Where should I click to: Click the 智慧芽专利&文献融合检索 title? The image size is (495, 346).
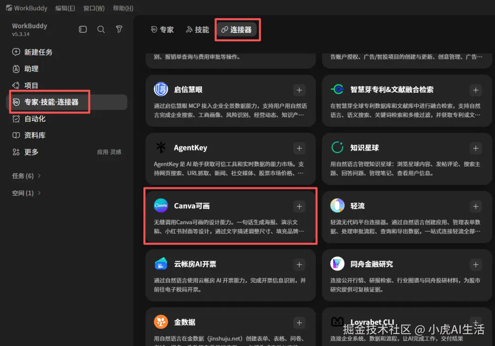click(x=392, y=90)
